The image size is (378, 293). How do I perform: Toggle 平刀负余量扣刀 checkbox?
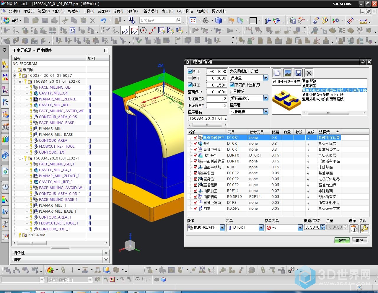pos(232,85)
